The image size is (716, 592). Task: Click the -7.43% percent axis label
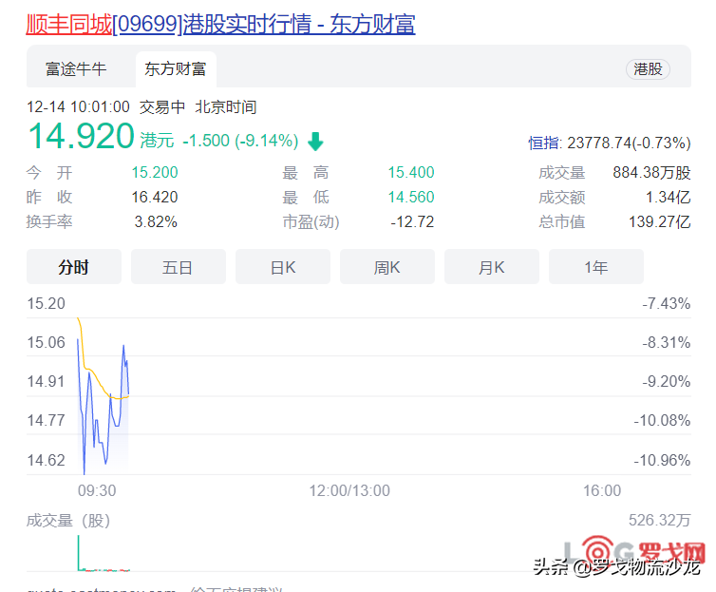click(667, 303)
